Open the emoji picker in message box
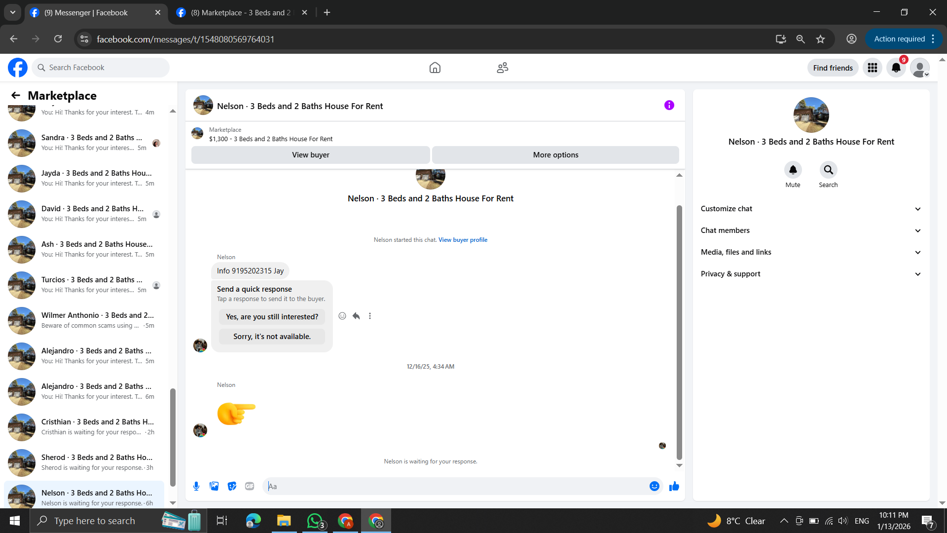This screenshot has height=533, width=947. [654, 486]
